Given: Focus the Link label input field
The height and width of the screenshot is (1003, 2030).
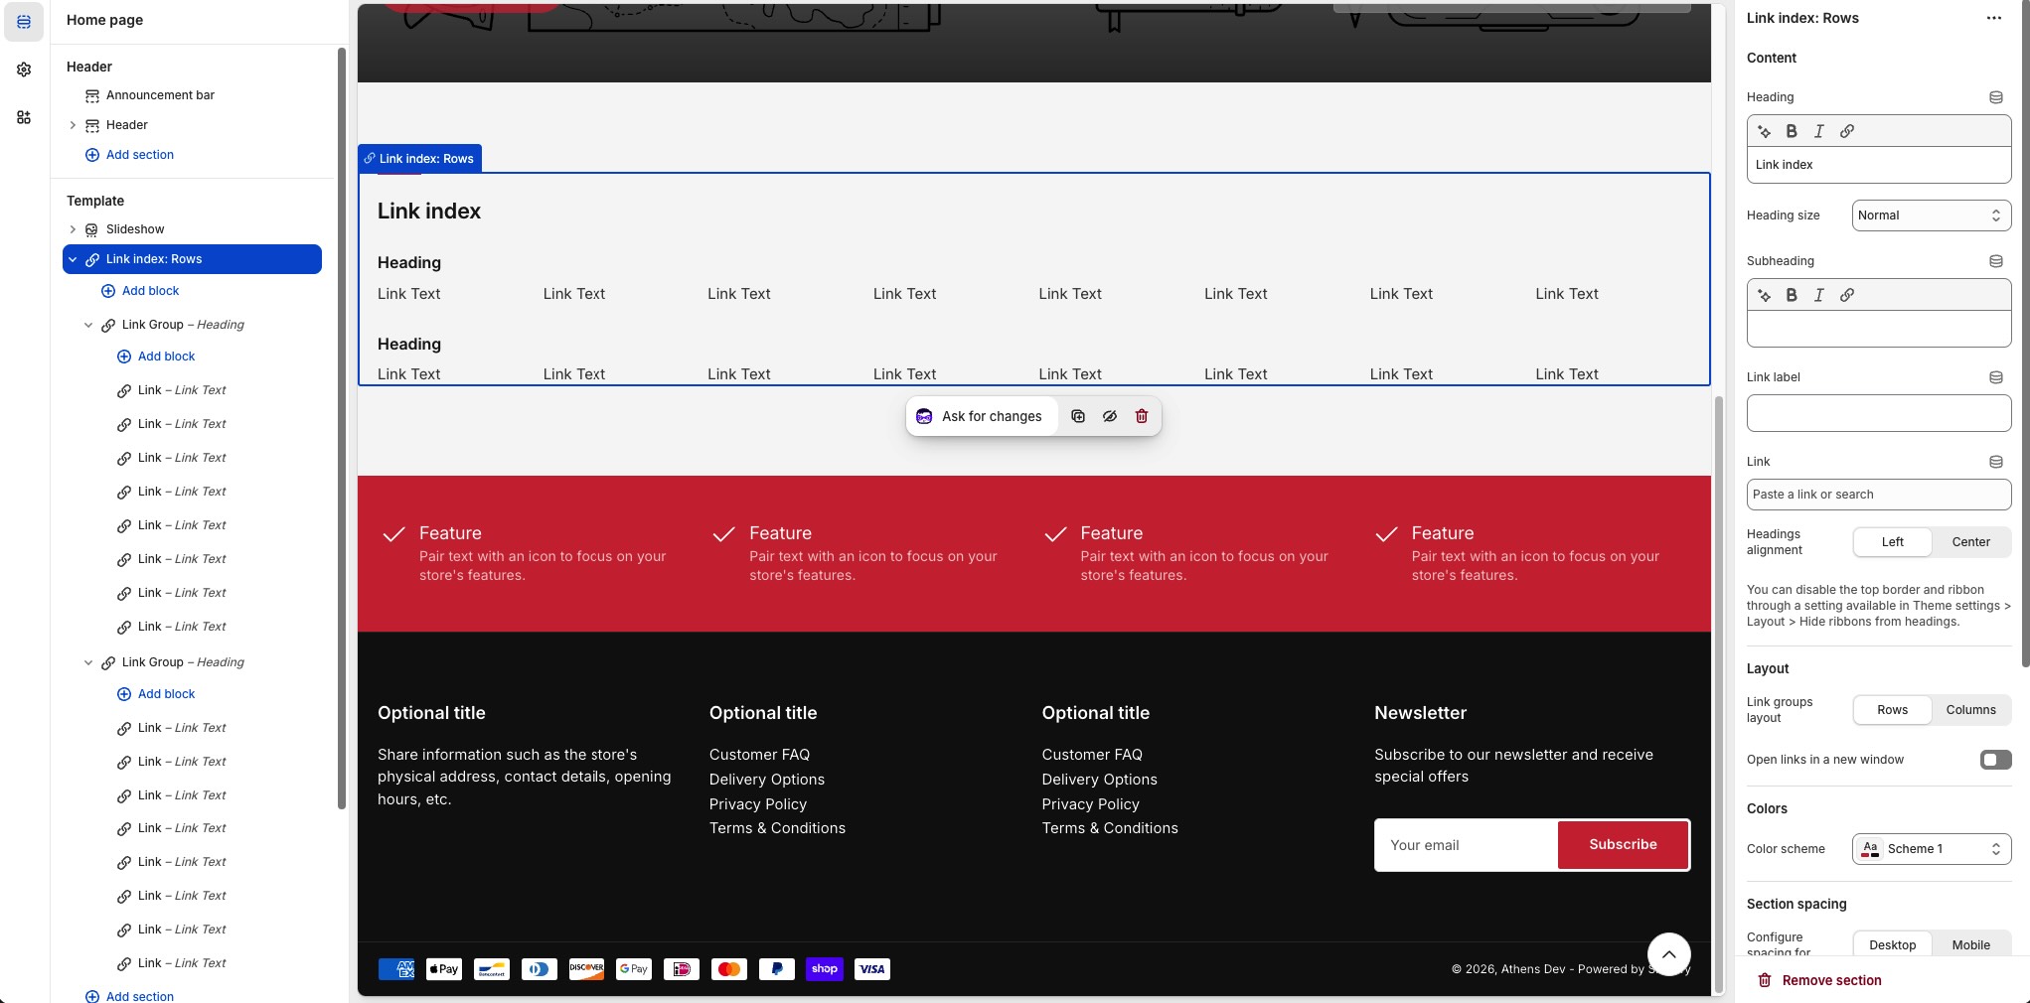Looking at the screenshot, I should (x=1879, y=413).
